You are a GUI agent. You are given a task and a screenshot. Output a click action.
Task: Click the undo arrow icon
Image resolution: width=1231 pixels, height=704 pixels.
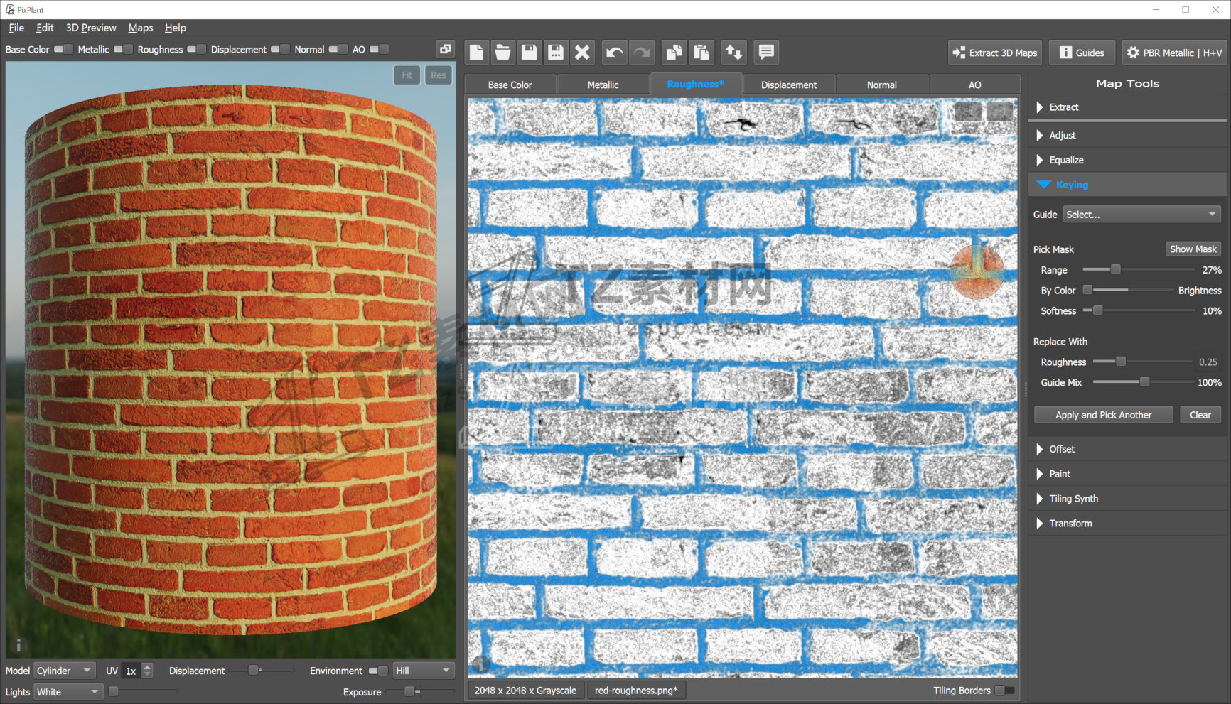(614, 53)
